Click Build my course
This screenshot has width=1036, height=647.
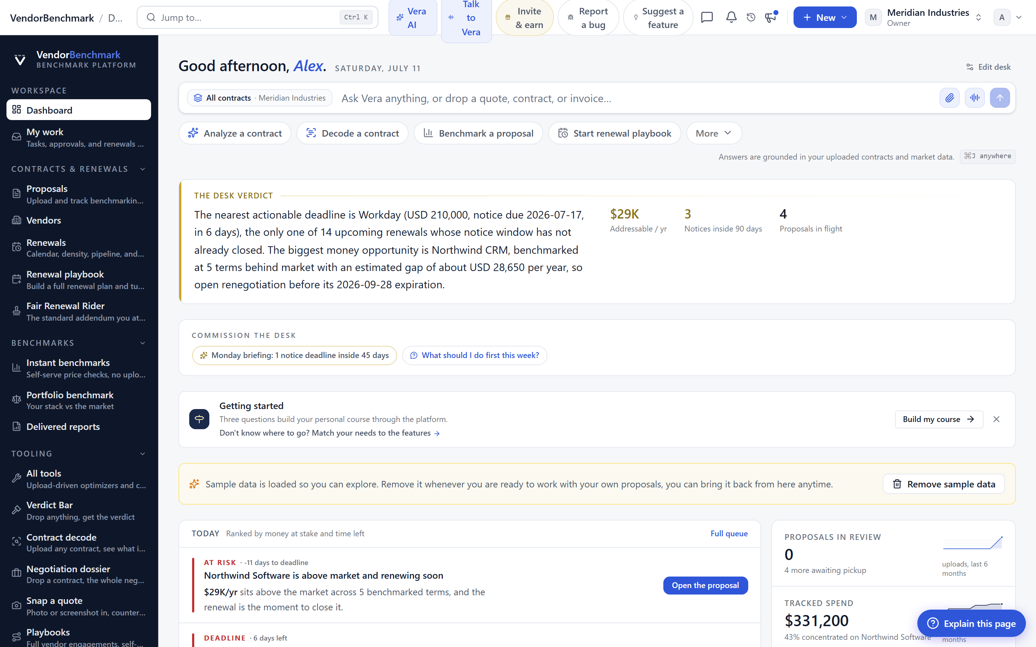[x=939, y=419]
